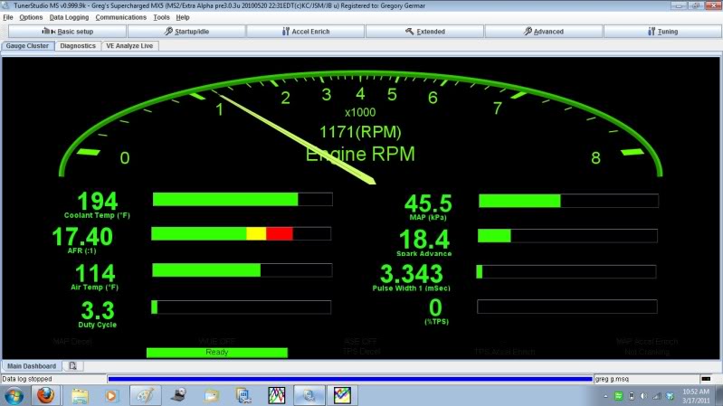Click the 18.4 Spark Advance value
723x406 pixels.
[x=424, y=240]
